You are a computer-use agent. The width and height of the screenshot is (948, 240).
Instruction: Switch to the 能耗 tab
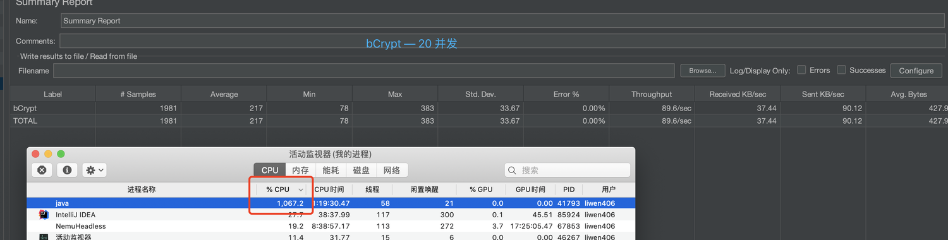[331, 170]
